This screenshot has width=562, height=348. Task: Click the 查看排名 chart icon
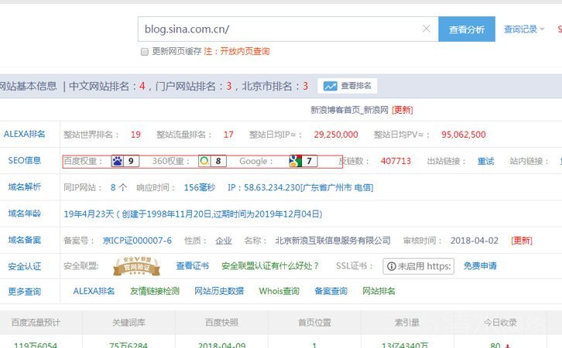330,87
